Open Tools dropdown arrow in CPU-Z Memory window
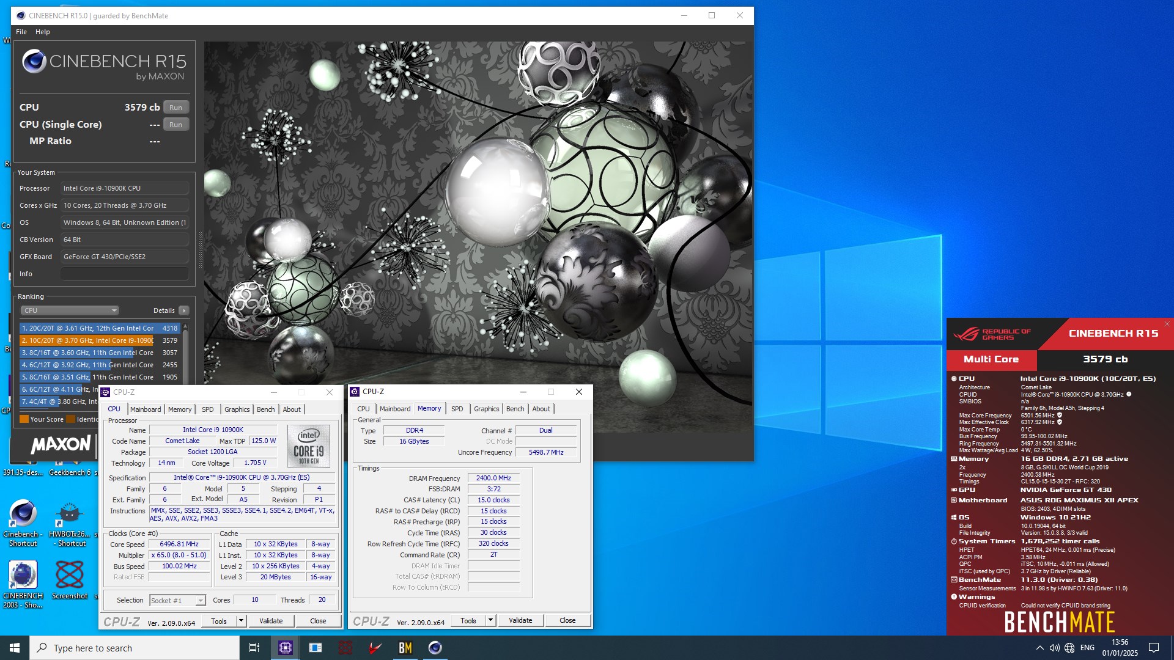 tap(490, 620)
